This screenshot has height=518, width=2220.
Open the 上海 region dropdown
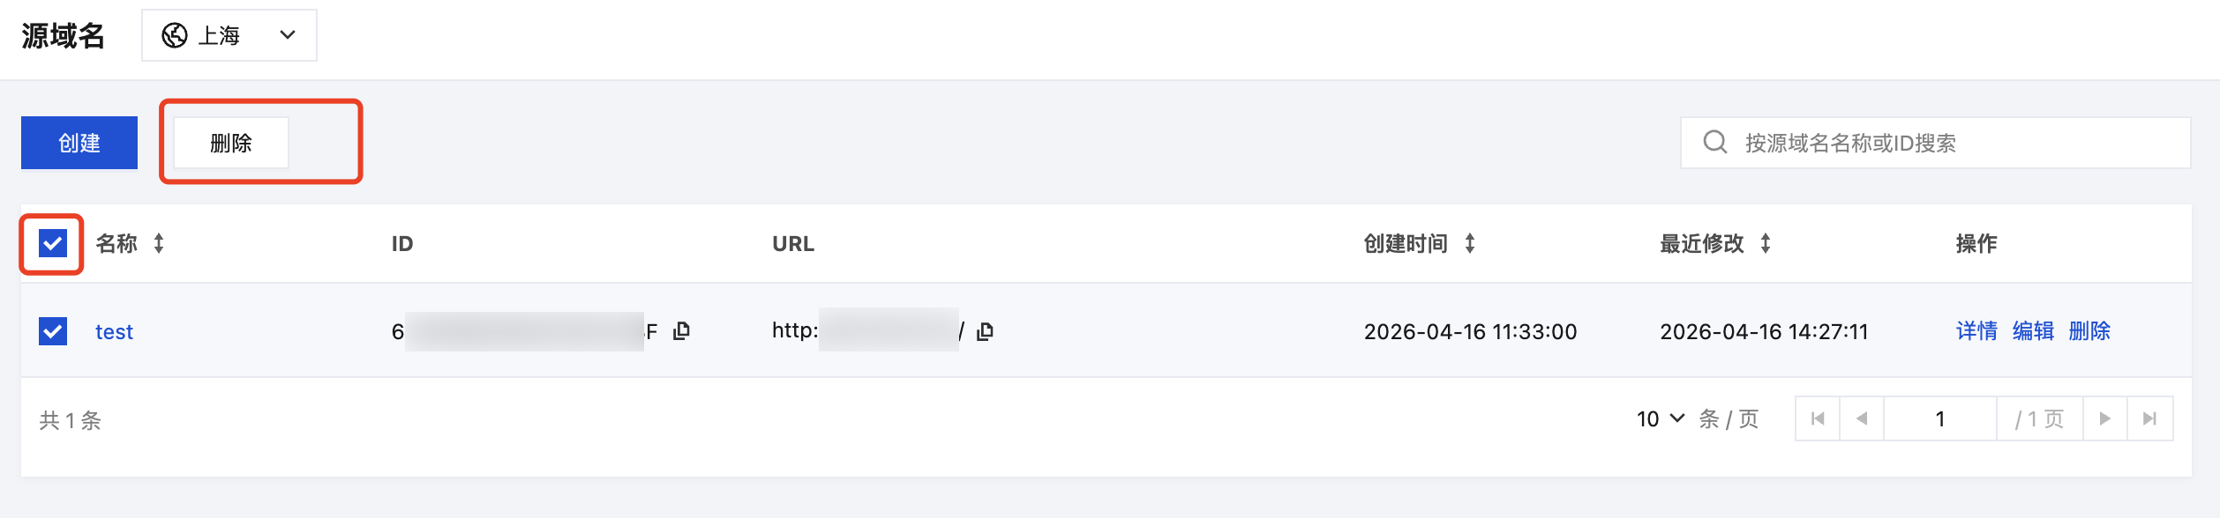[x=229, y=35]
